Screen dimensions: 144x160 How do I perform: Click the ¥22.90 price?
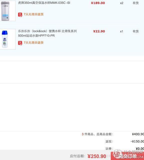click(99, 31)
